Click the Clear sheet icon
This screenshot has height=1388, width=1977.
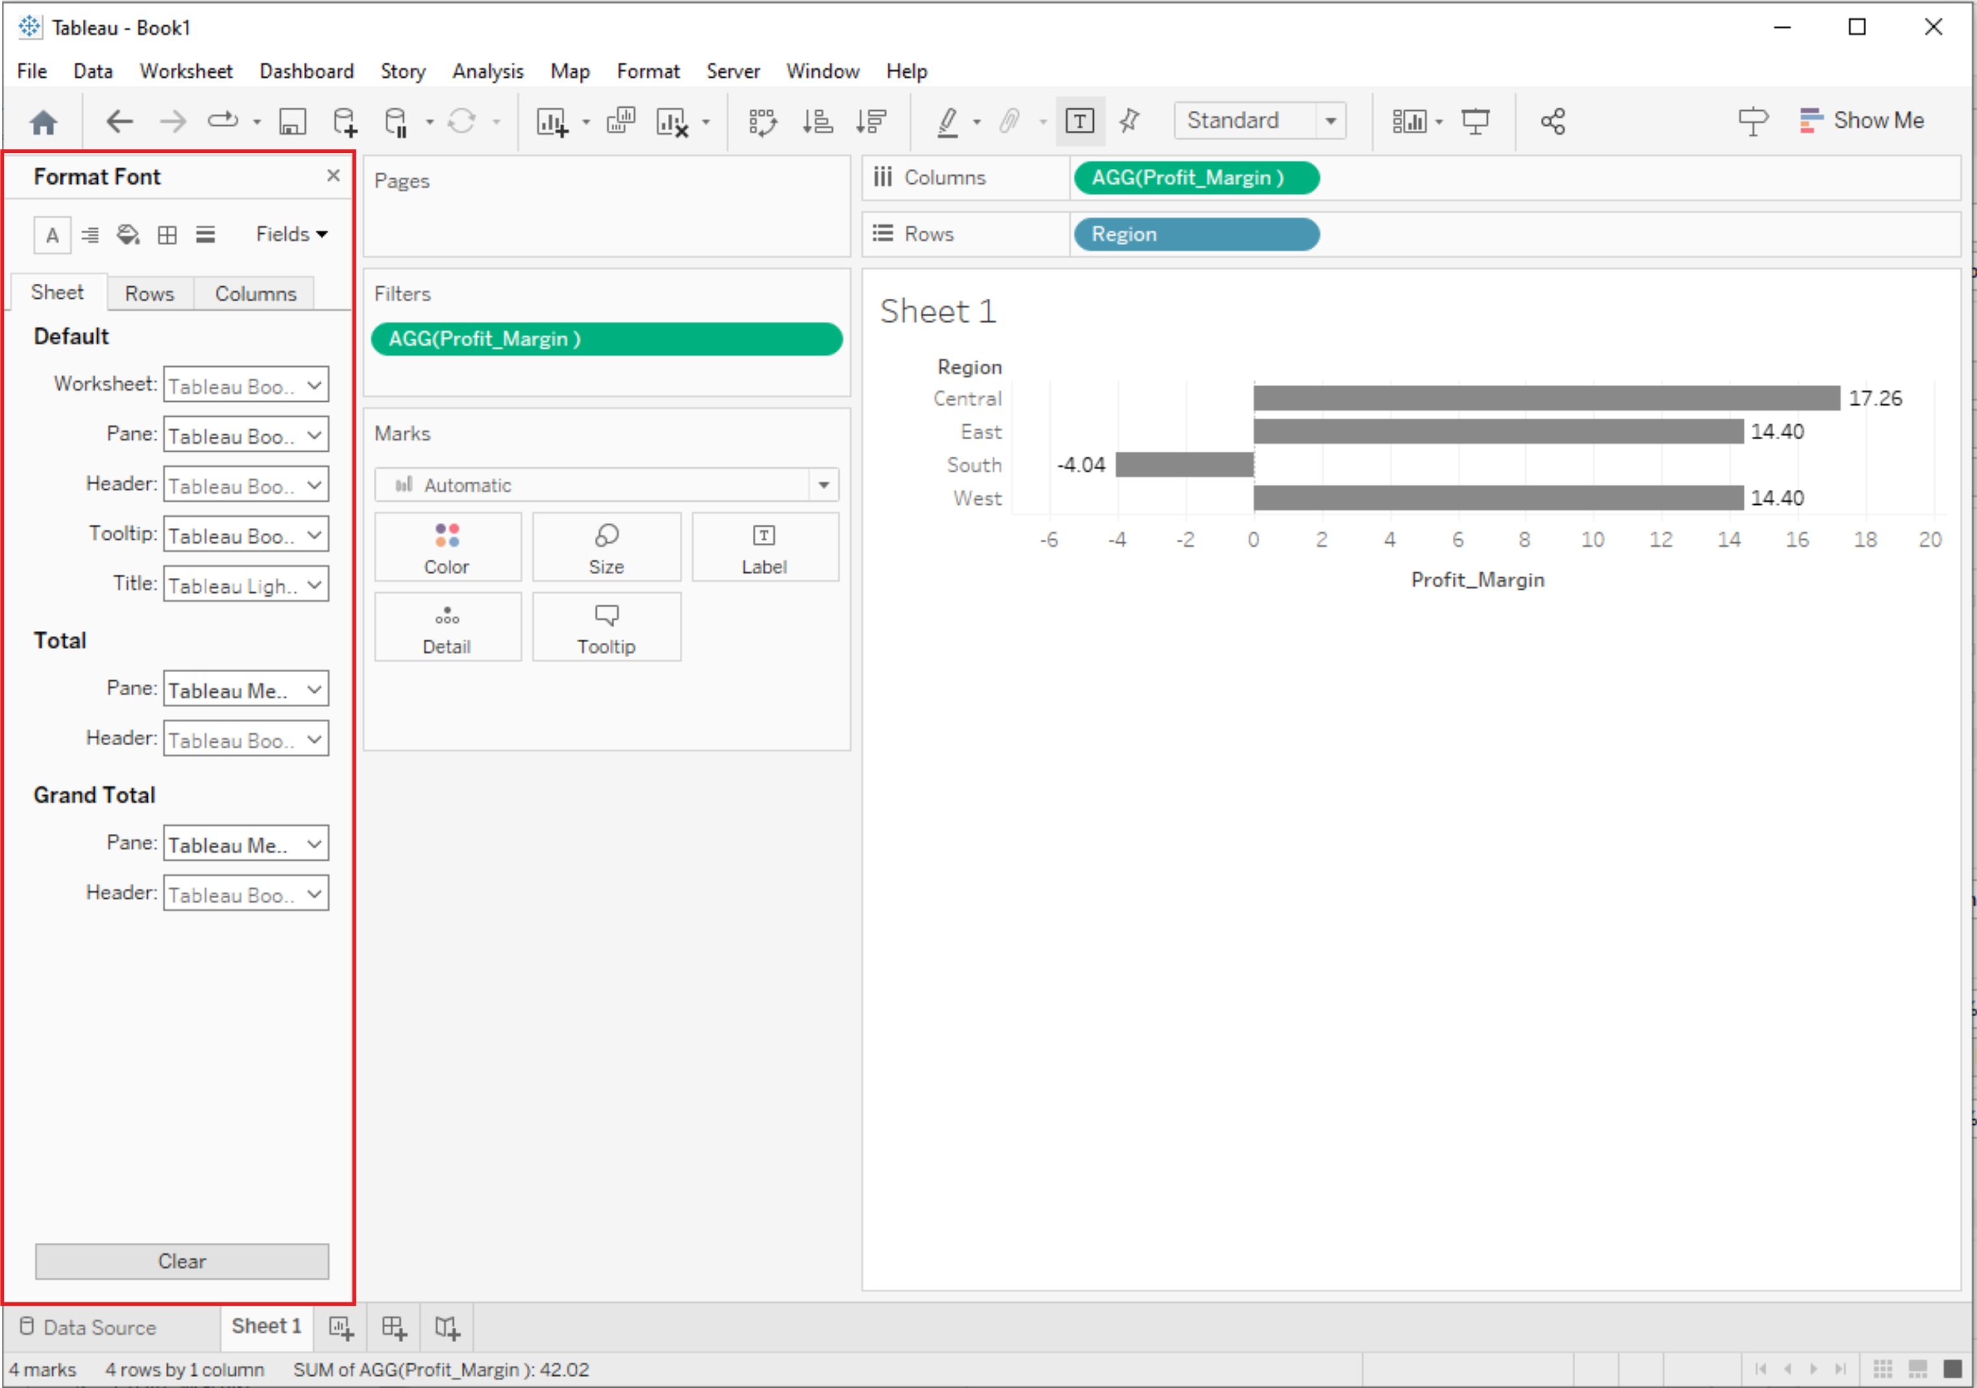pyautogui.click(x=671, y=121)
